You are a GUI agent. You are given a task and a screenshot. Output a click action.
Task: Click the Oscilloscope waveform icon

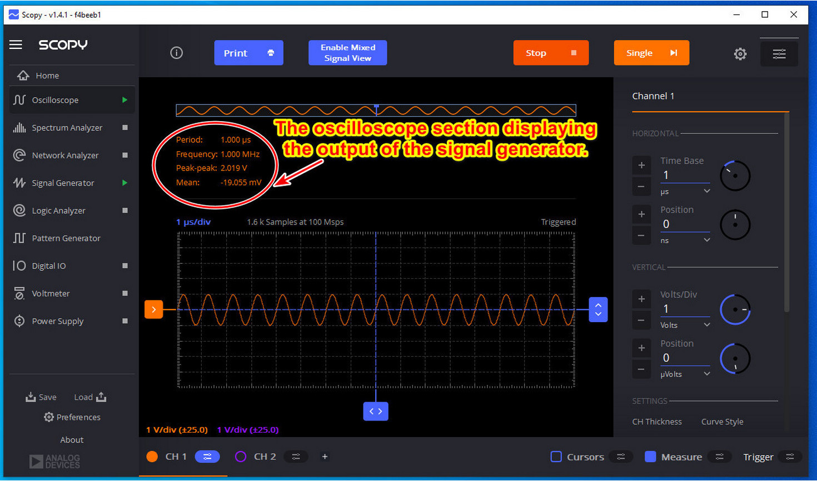tap(19, 100)
